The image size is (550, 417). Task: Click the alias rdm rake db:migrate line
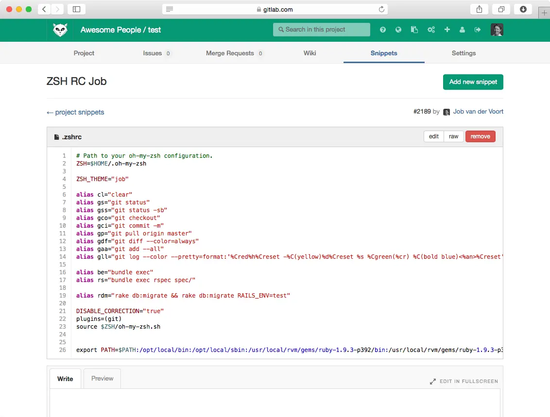183,296
